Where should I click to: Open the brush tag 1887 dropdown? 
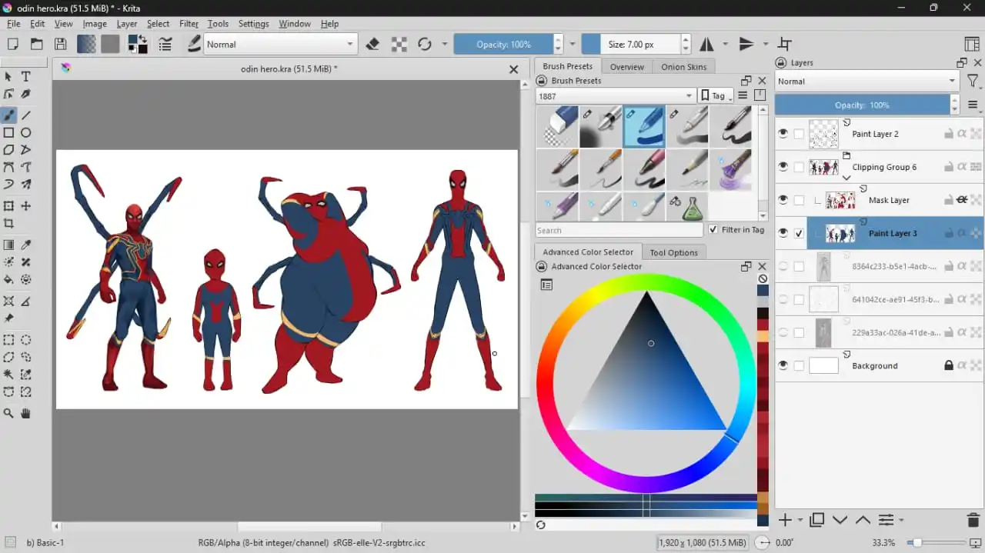pyautogui.click(x=616, y=96)
